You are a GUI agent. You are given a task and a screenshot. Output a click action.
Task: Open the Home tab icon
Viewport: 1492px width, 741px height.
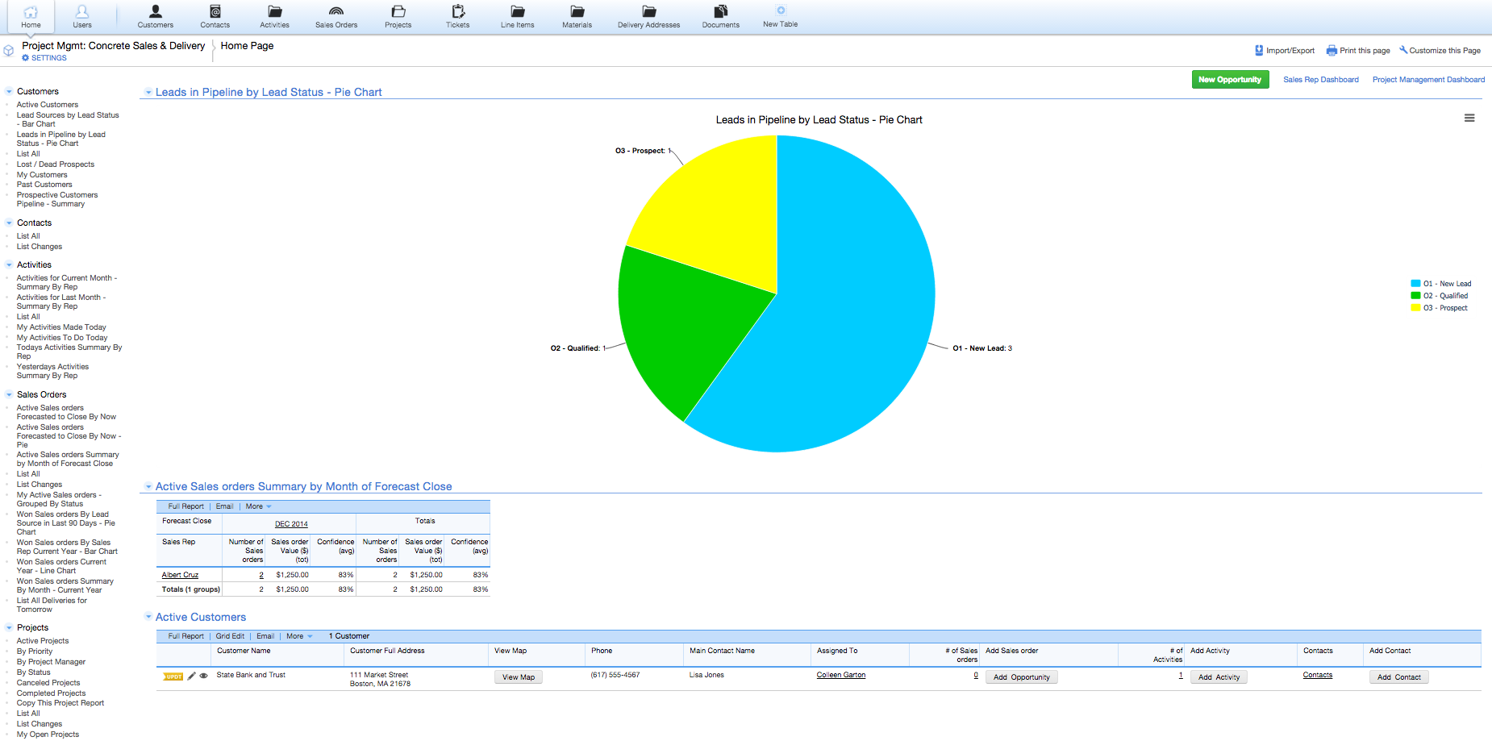click(x=31, y=12)
